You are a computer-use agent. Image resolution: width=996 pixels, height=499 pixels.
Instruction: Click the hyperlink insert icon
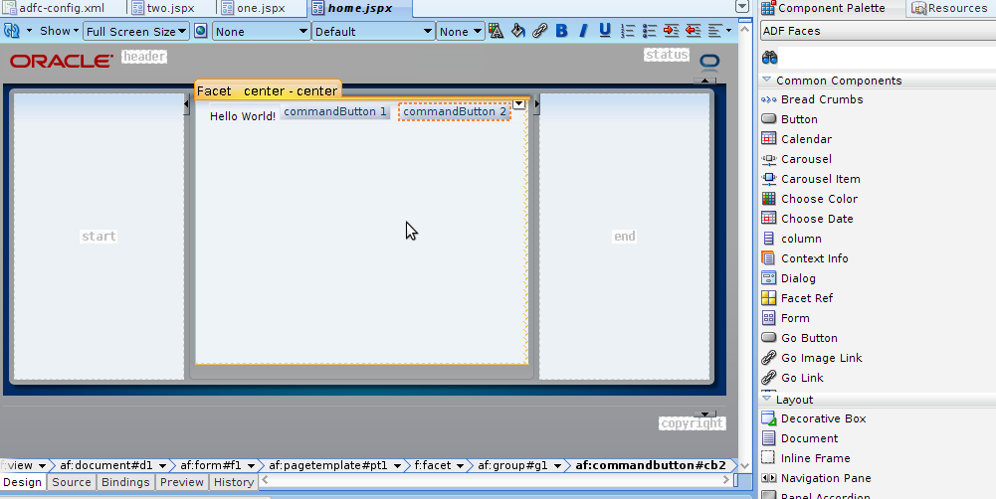(539, 31)
